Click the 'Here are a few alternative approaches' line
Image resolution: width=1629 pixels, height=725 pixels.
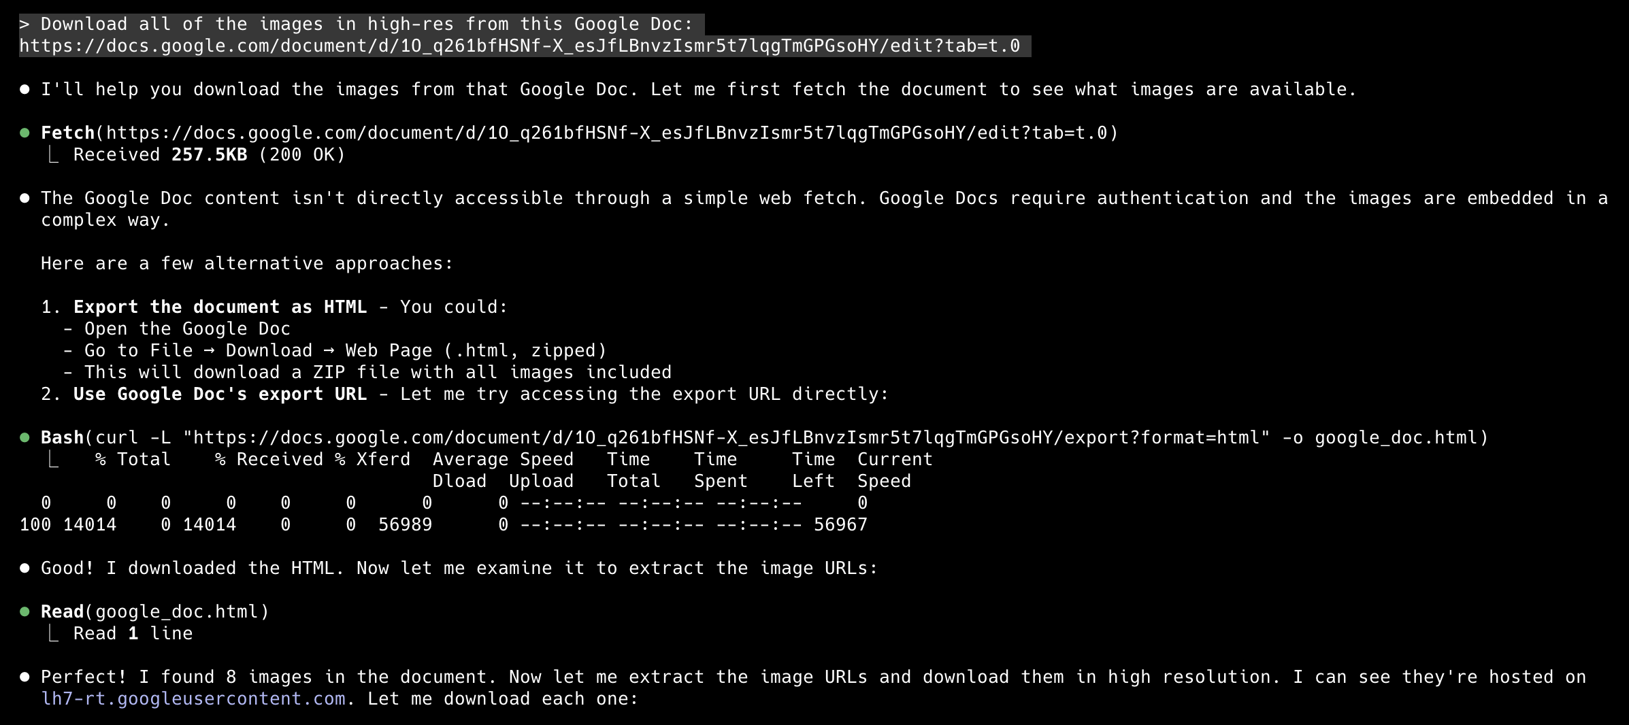247,264
